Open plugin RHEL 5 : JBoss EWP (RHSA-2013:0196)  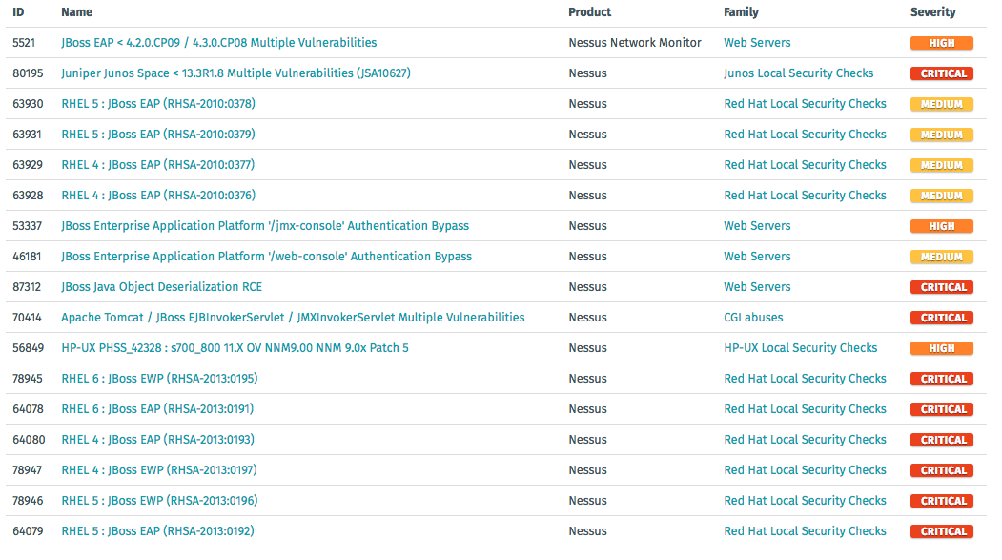[160, 501]
